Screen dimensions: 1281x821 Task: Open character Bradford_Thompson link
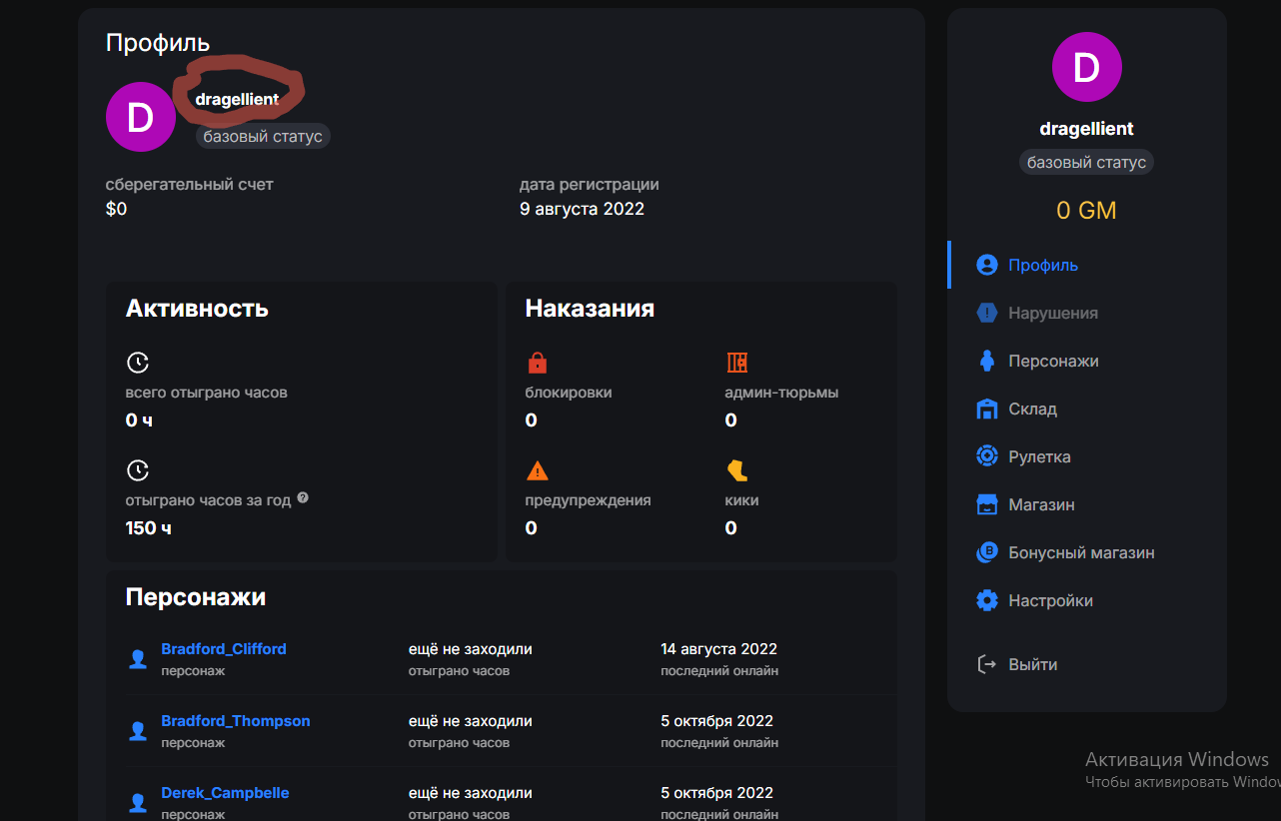pos(236,721)
